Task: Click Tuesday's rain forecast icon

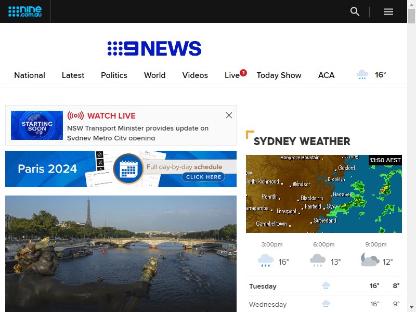Action: click(x=326, y=285)
